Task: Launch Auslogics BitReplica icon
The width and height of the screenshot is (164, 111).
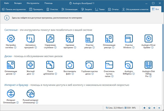Action: tap(129, 65)
